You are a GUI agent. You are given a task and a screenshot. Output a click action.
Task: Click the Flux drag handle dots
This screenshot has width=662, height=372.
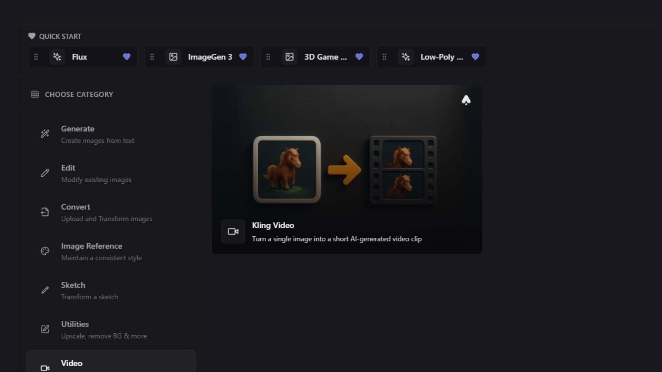tap(36, 57)
